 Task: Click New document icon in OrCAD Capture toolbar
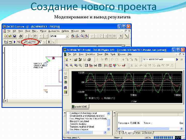tap(6, 36)
